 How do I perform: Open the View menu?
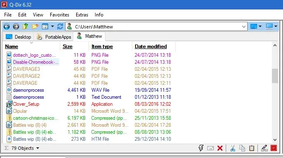pyautogui.click(x=38, y=15)
